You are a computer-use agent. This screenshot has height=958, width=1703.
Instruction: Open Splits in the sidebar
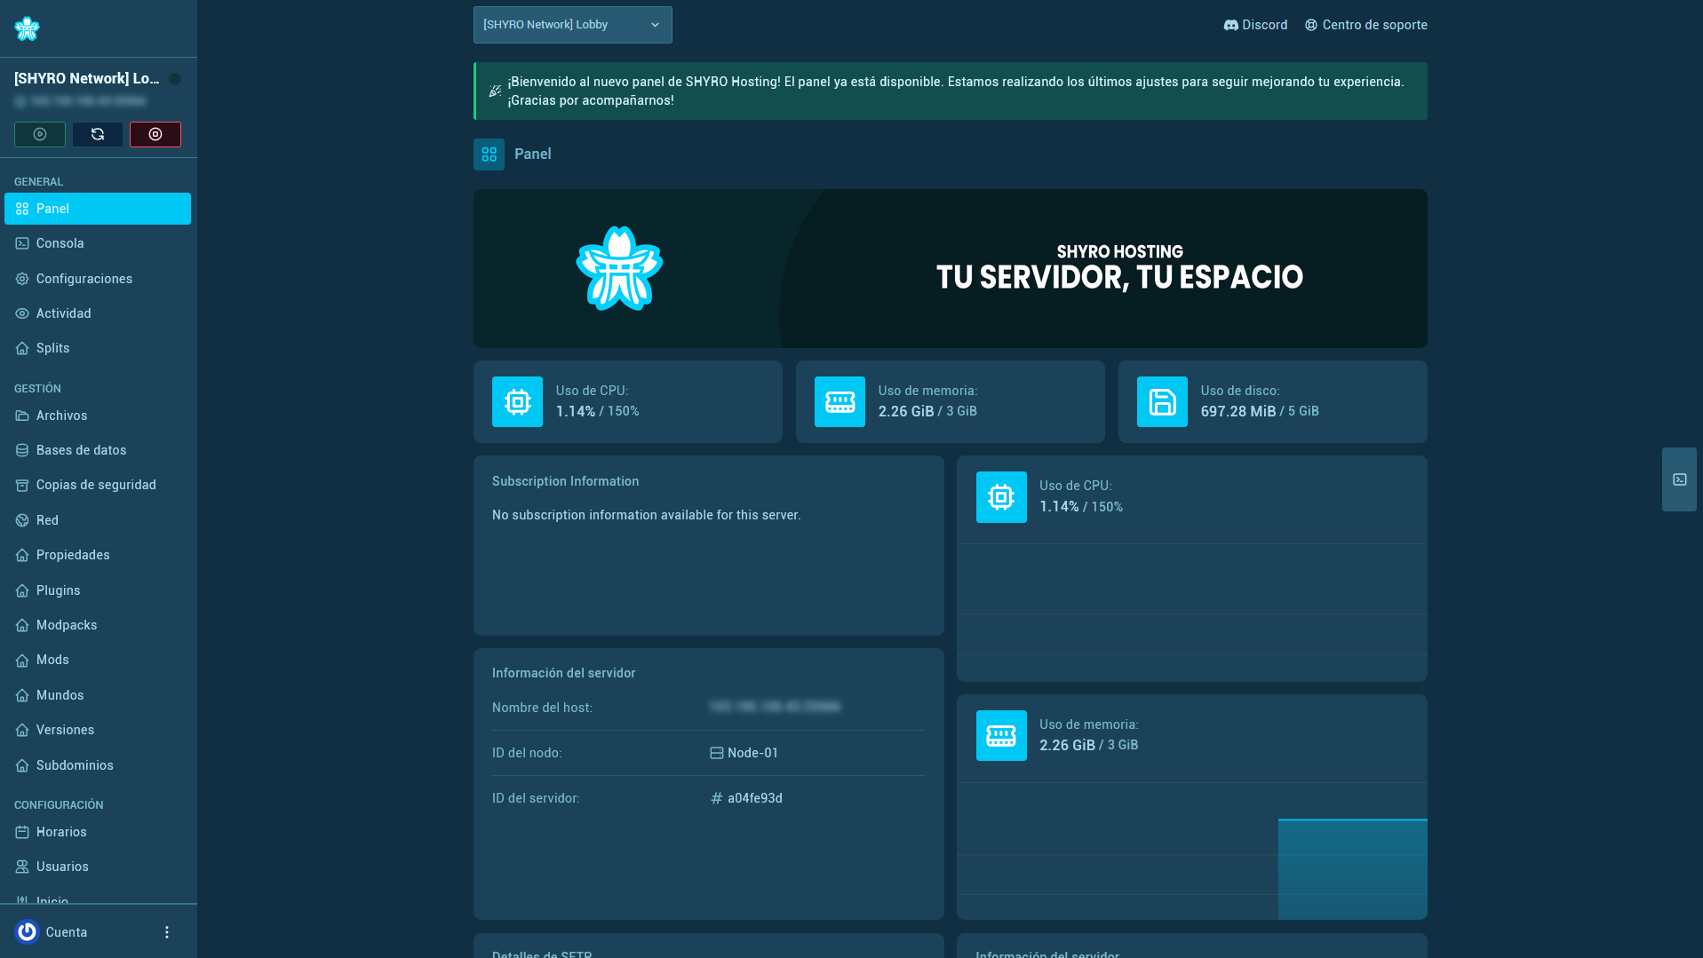coord(98,348)
